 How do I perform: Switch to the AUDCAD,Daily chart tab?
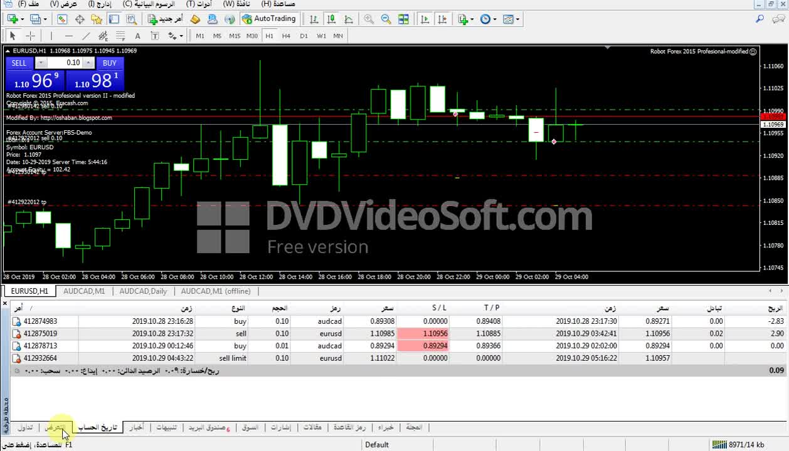pos(143,291)
